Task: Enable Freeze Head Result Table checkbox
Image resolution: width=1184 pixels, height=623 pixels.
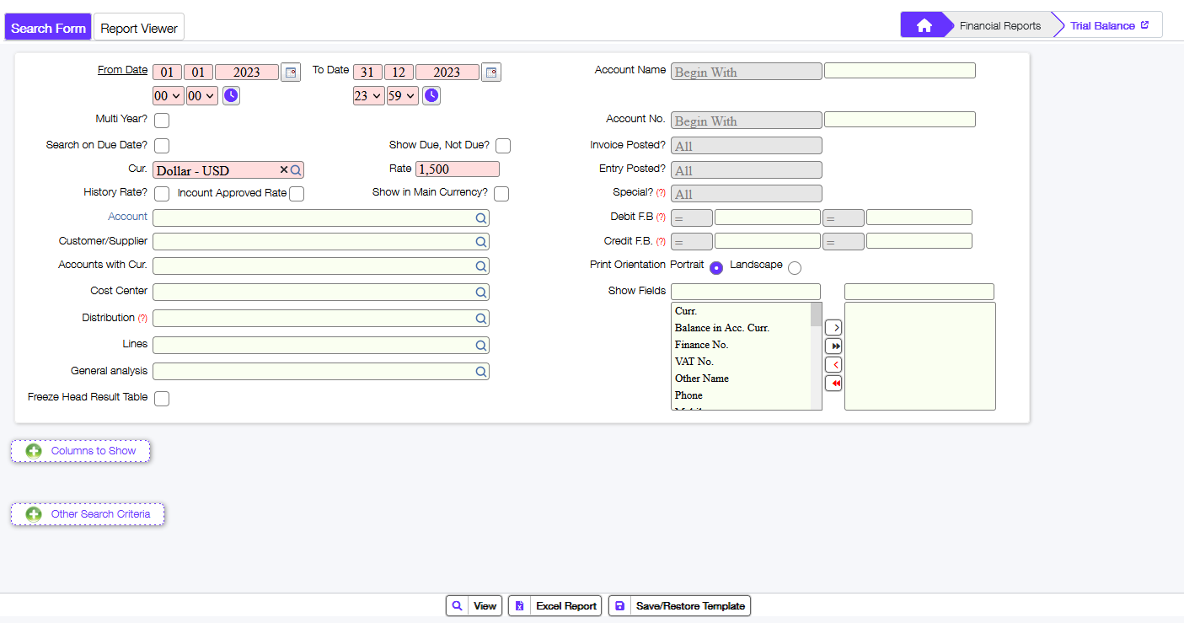Action: [x=162, y=399]
